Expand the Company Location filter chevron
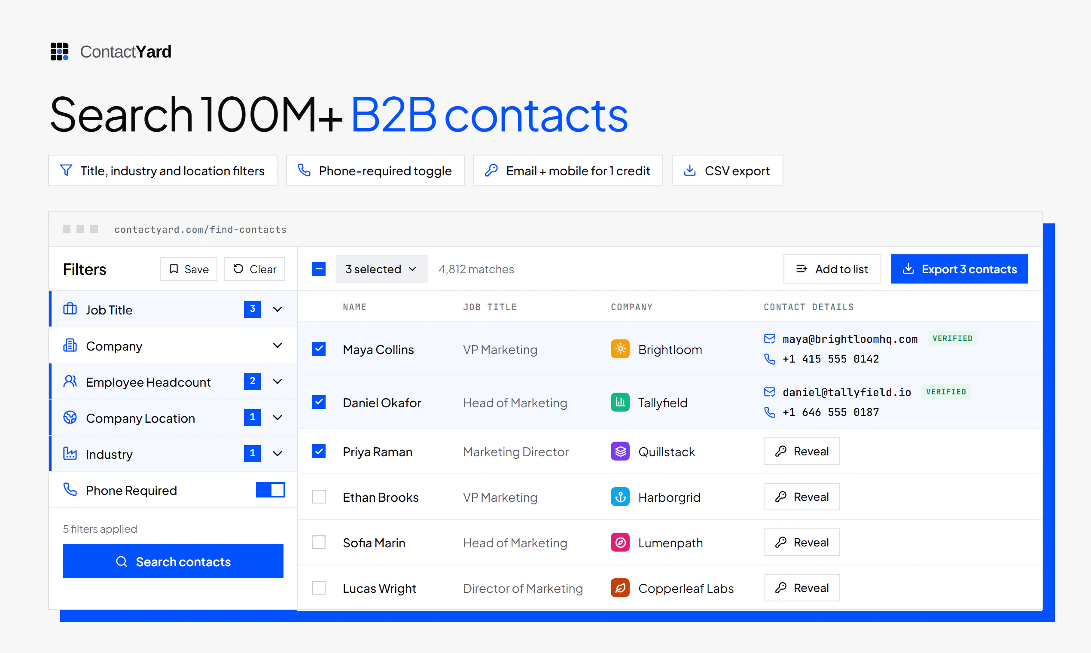 277,418
